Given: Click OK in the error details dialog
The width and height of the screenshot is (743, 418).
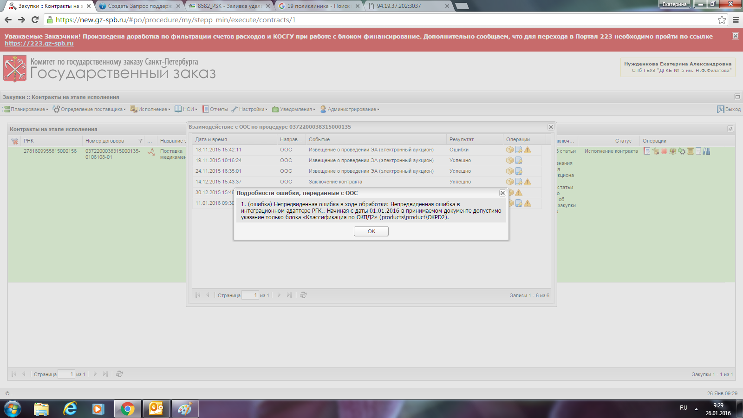Looking at the screenshot, I should [371, 231].
